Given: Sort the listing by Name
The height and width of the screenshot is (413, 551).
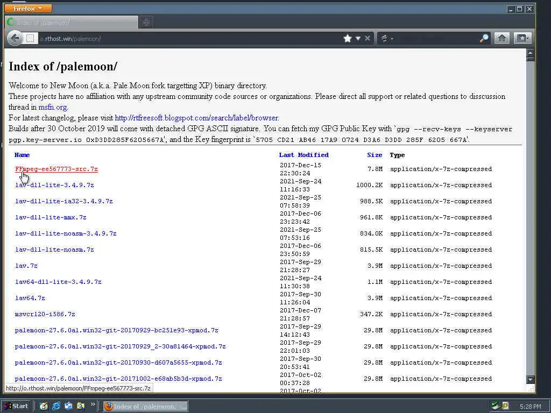Looking at the screenshot, I should click(22, 155).
